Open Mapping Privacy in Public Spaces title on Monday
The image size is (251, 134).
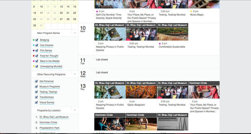(x=110, y=48)
